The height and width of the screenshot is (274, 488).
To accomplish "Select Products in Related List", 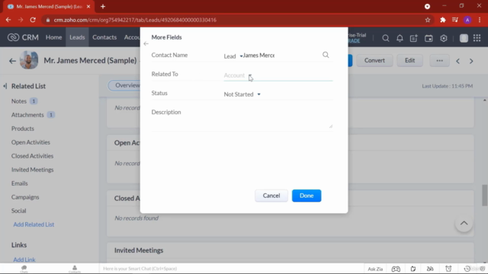I will click(x=23, y=129).
